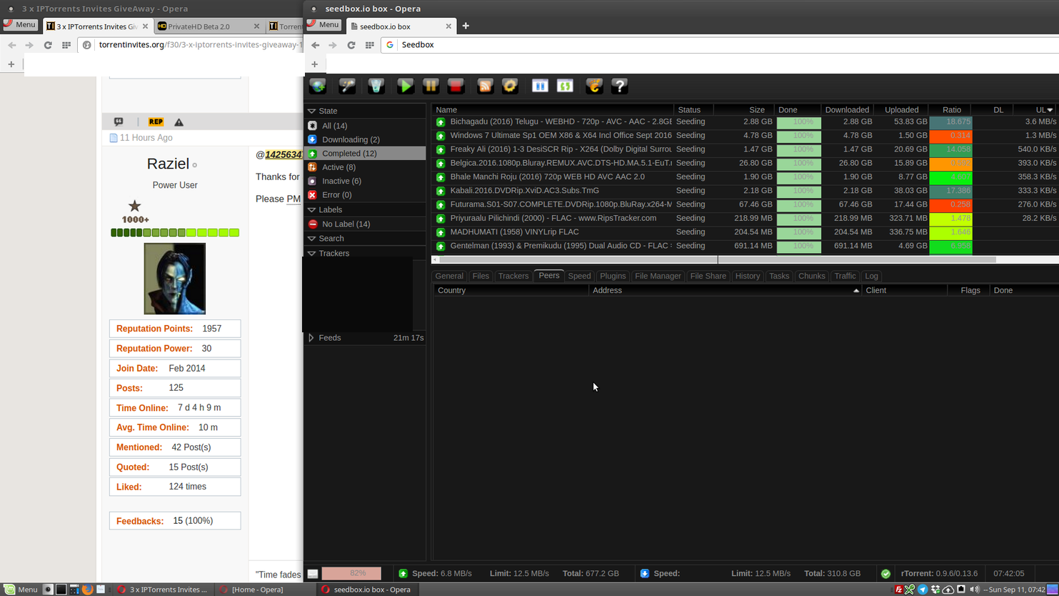Open the FileZilla tray icon

click(x=898, y=590)
